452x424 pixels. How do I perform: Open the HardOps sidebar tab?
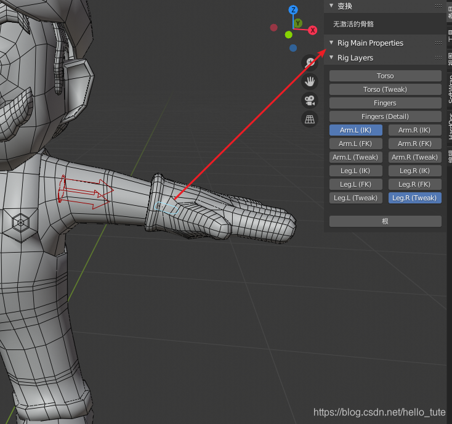tap(450, 126)
